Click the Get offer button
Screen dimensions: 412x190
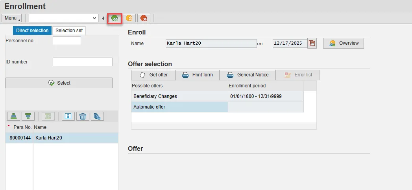point(153,75)
